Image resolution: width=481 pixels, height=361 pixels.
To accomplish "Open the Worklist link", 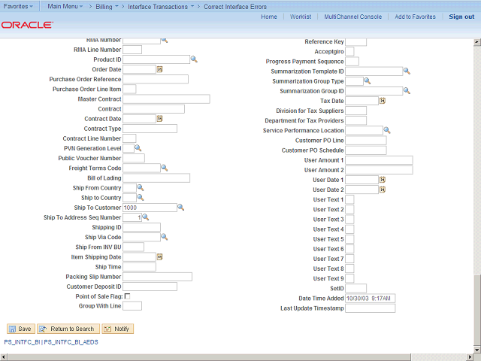I will pos(301,17).
